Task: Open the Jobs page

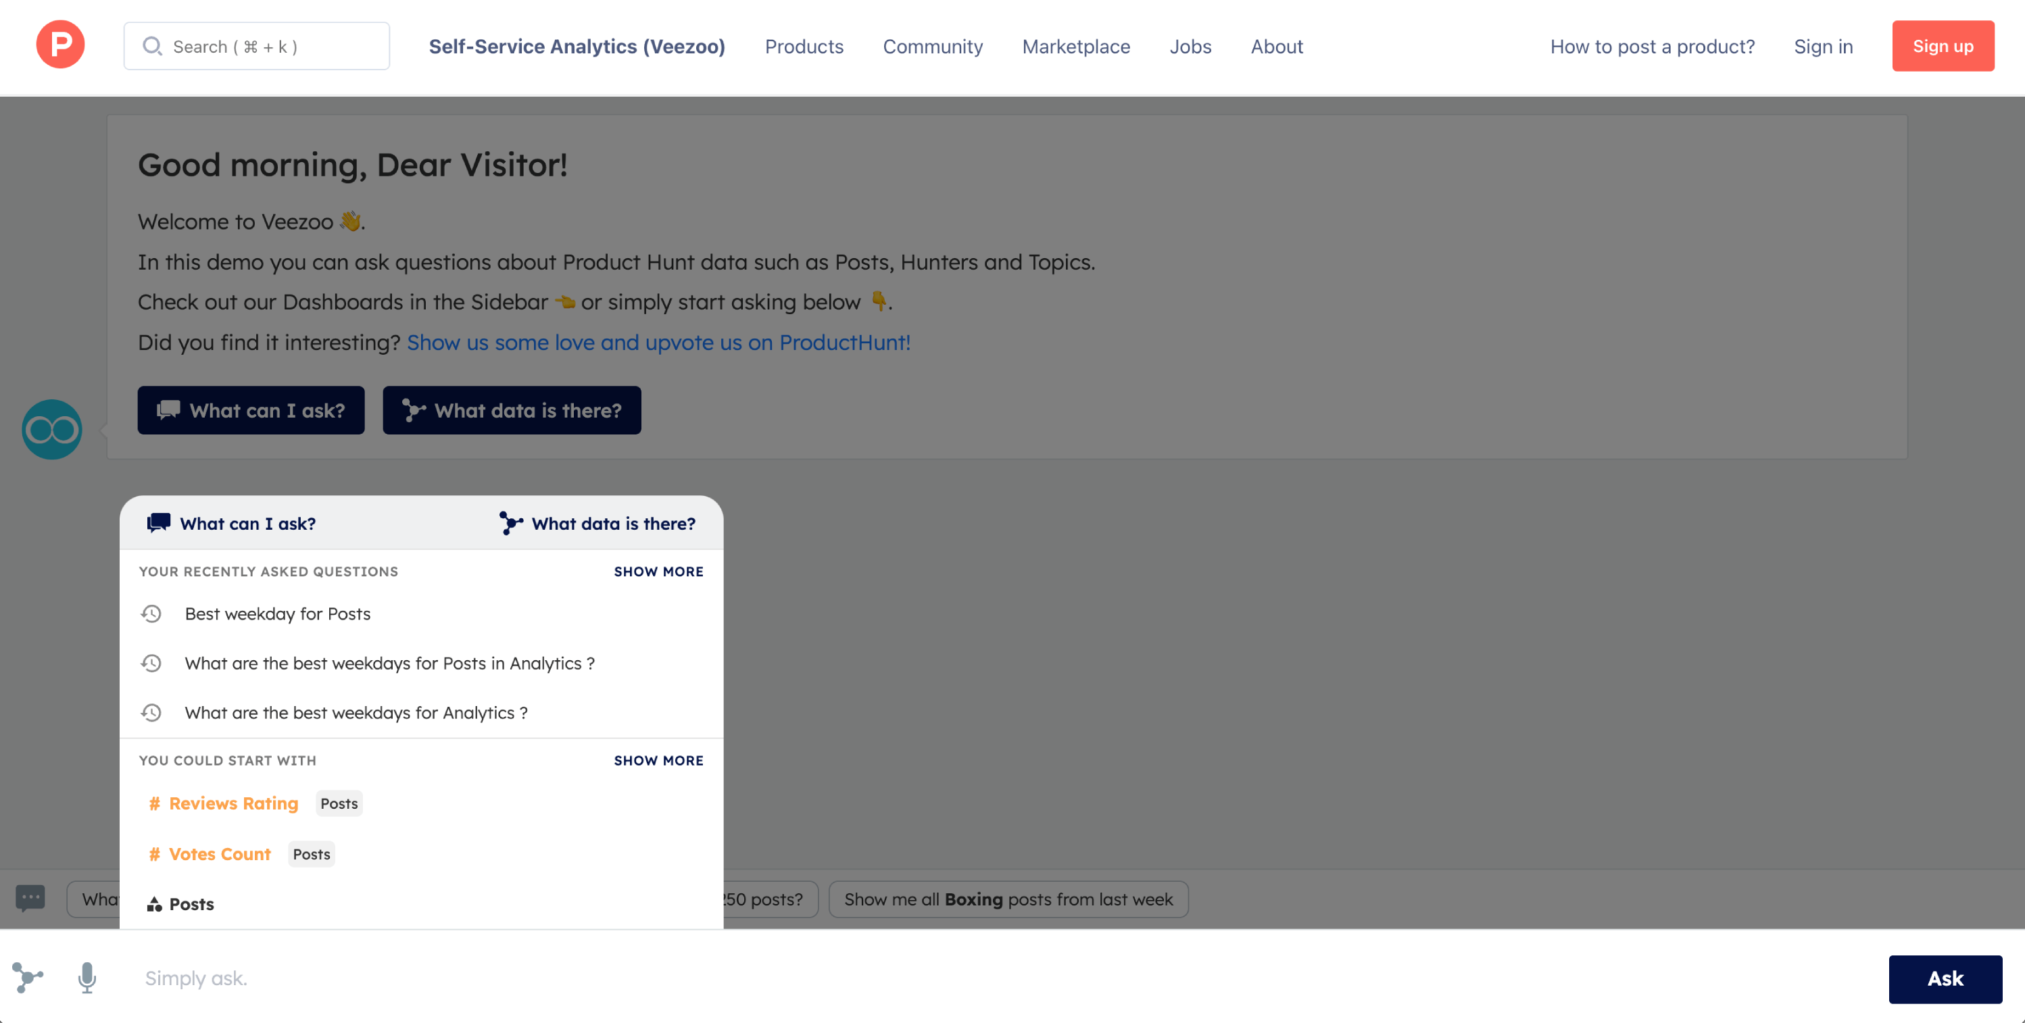Action: pyautogui.click(x=1190, y=47)
